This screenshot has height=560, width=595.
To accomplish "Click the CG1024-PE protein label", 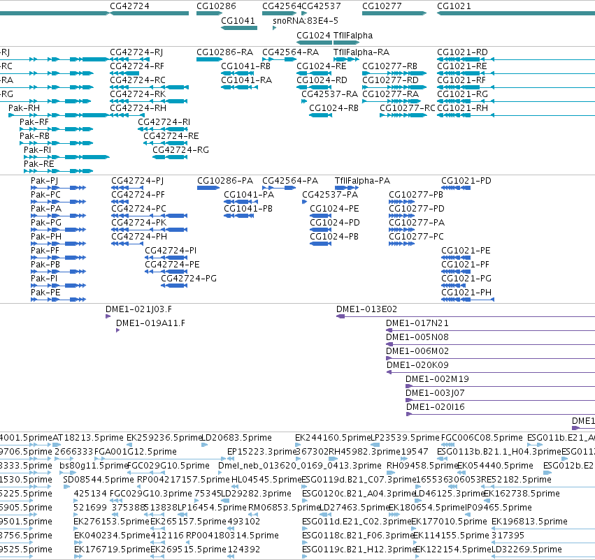I will [334, 209].
